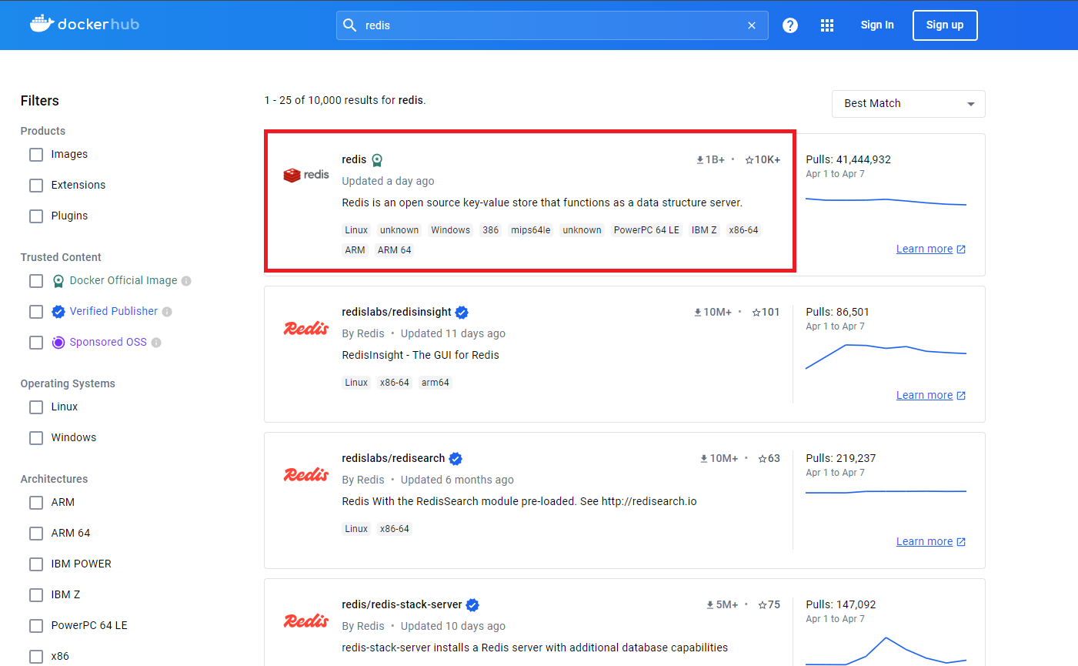Click the arm64 tag on redisinsight
The height and width of the screenshot is (666, 1078).
pyautogui.click(x=435, y=383)
